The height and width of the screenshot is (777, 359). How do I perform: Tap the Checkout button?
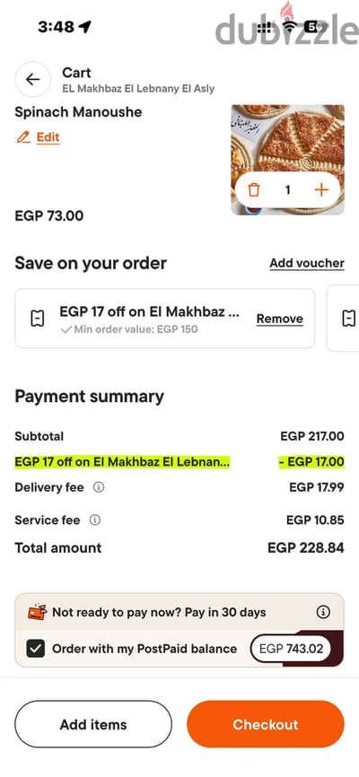(x=266, y=724)
